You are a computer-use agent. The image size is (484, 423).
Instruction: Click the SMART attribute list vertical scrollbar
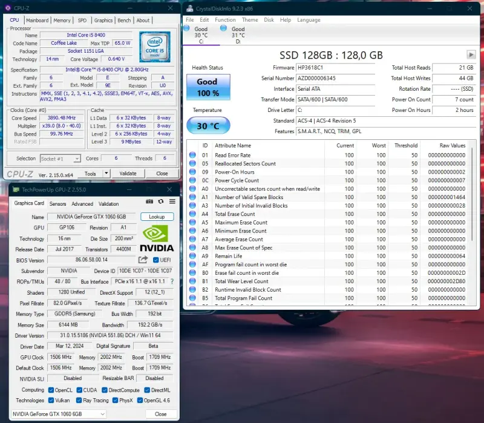pos(472,194)
